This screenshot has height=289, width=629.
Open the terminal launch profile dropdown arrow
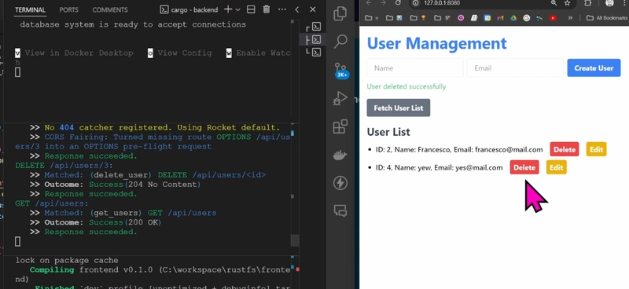[x=238, y=9]
